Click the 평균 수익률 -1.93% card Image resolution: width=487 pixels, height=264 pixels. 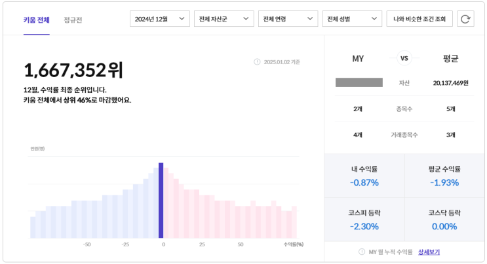tap(445, 176)
